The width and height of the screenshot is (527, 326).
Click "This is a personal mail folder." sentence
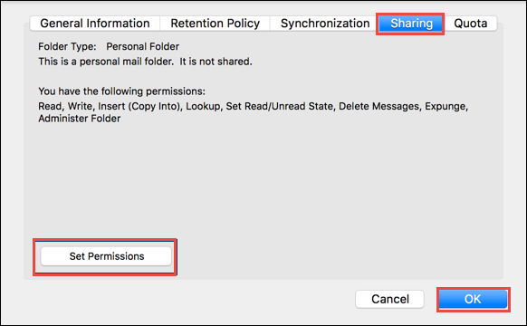pyautogui.click(x=106, y=62)
